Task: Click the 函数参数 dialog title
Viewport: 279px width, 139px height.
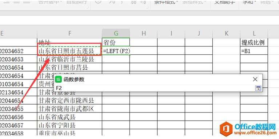Action: coord(74,79)
